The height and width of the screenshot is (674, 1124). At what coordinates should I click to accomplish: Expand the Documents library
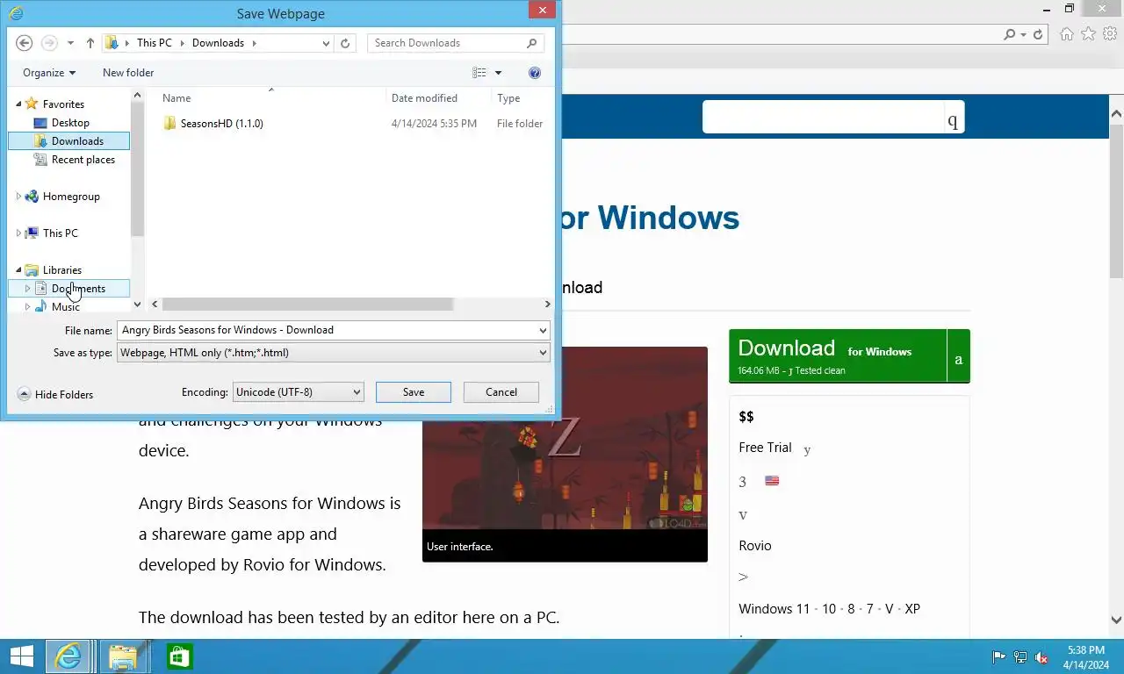(28, 289)
